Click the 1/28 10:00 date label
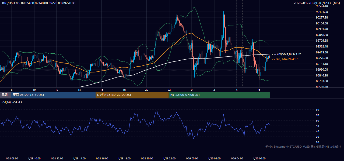This screenshot has height=161, width=344. (x=34, y=159)
